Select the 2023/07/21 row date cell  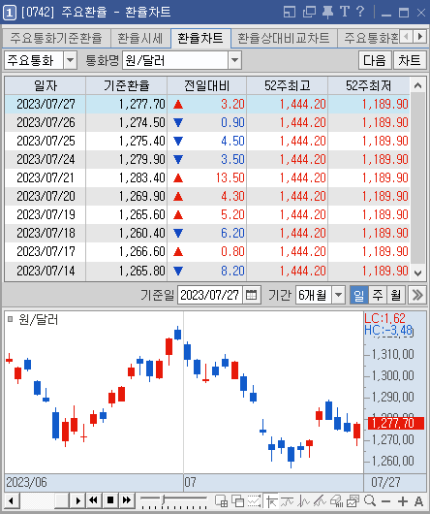point(46,178)
